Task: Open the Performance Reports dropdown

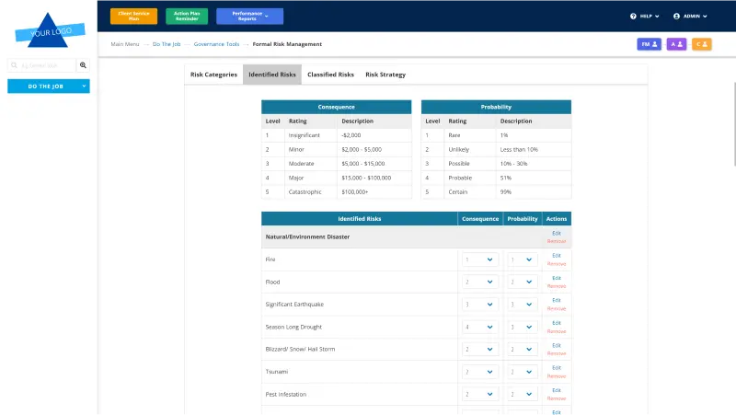Action: tap(249, 16)
